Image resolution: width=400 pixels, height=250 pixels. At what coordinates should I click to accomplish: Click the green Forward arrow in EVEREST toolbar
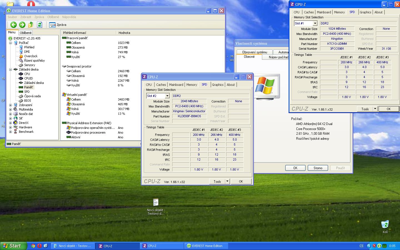pyautogui.click(x=22, y=25)
